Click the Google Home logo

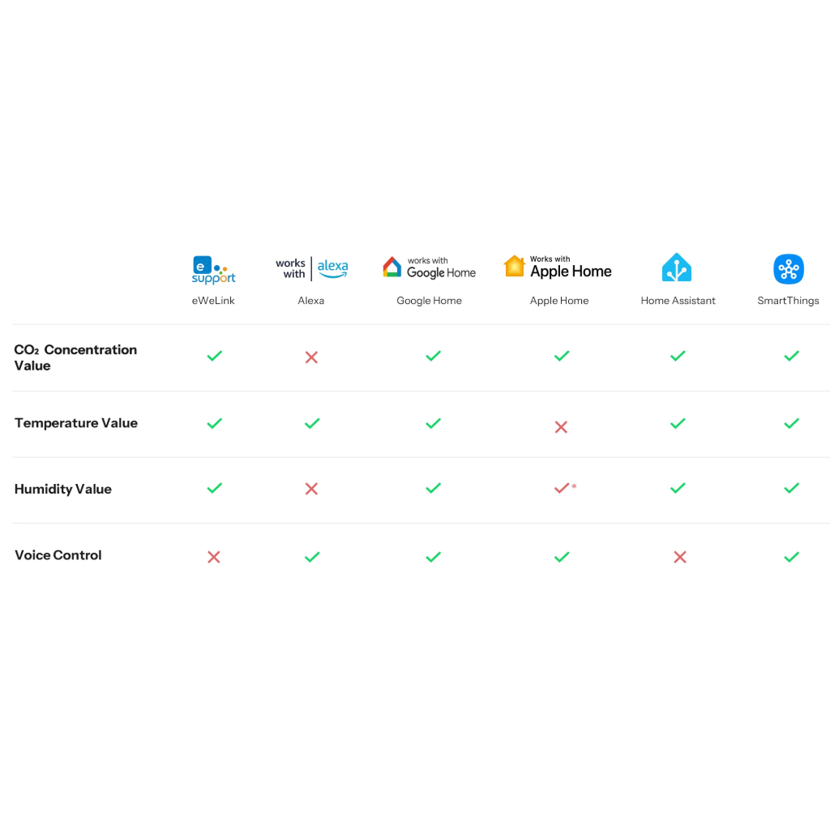click(x=429, y=268)
